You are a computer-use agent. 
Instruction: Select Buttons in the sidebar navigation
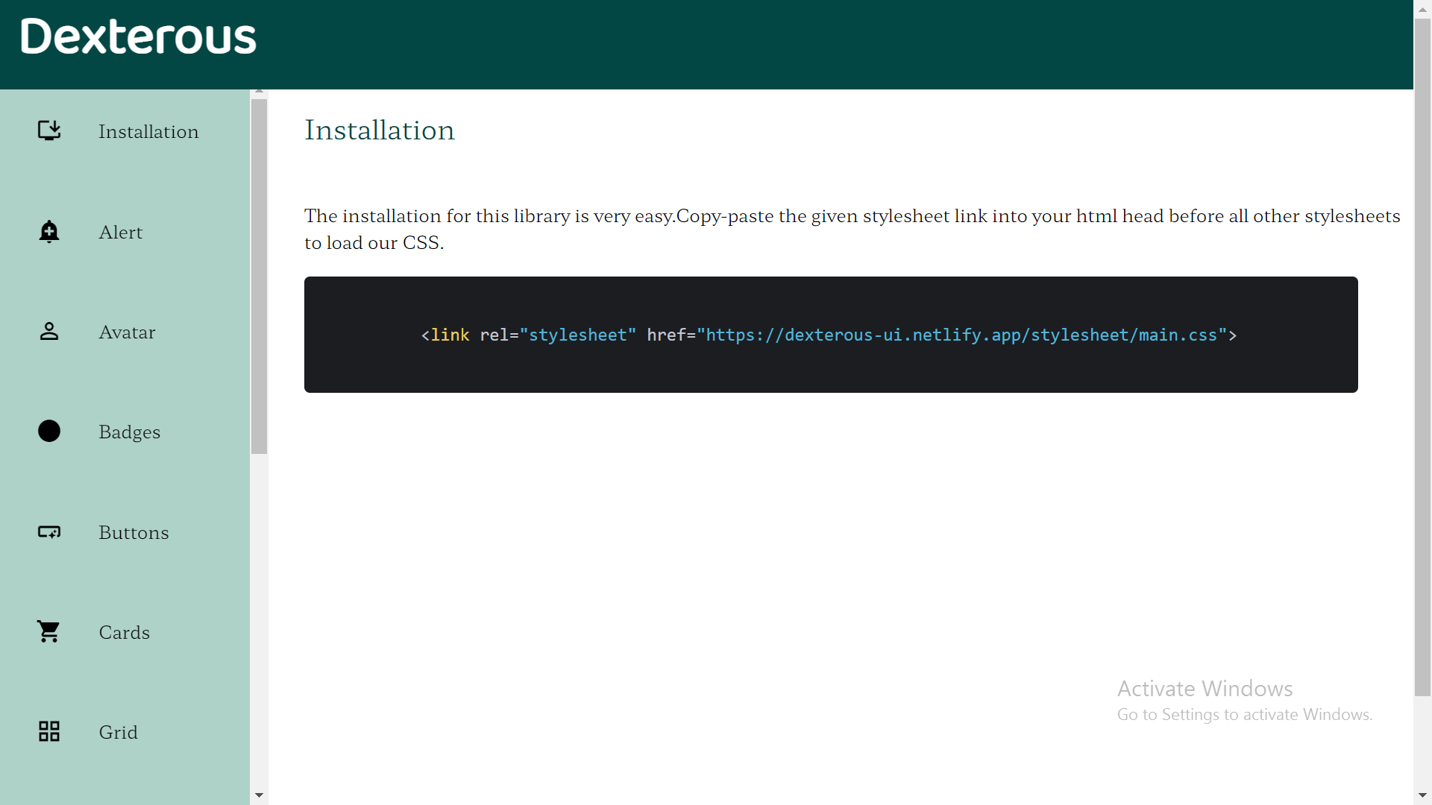[x=134, y=532]
